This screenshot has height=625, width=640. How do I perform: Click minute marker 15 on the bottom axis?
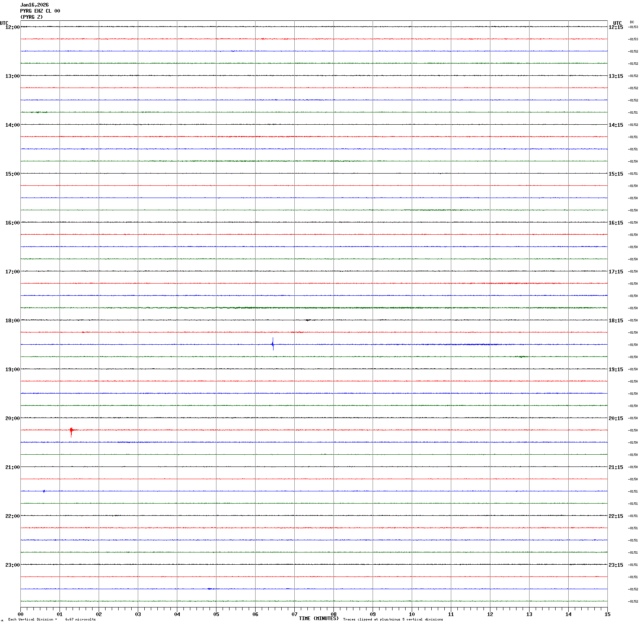[607, 614]
